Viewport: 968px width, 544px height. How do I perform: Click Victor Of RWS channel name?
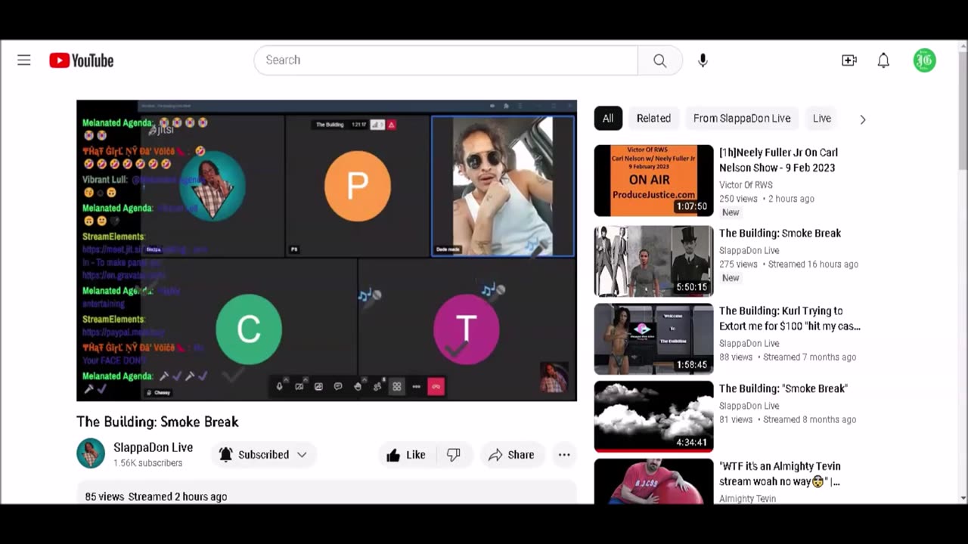point(746,185)
